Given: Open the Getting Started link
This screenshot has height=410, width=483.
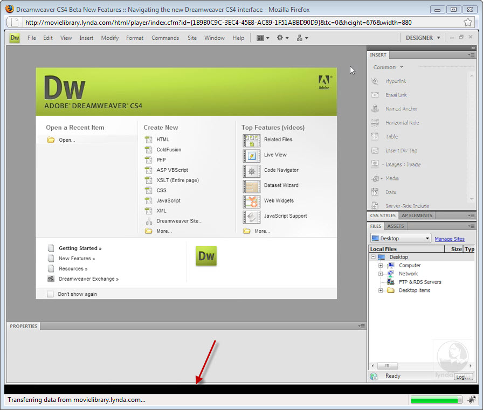Looking at the screenshot, I should 80,248.
